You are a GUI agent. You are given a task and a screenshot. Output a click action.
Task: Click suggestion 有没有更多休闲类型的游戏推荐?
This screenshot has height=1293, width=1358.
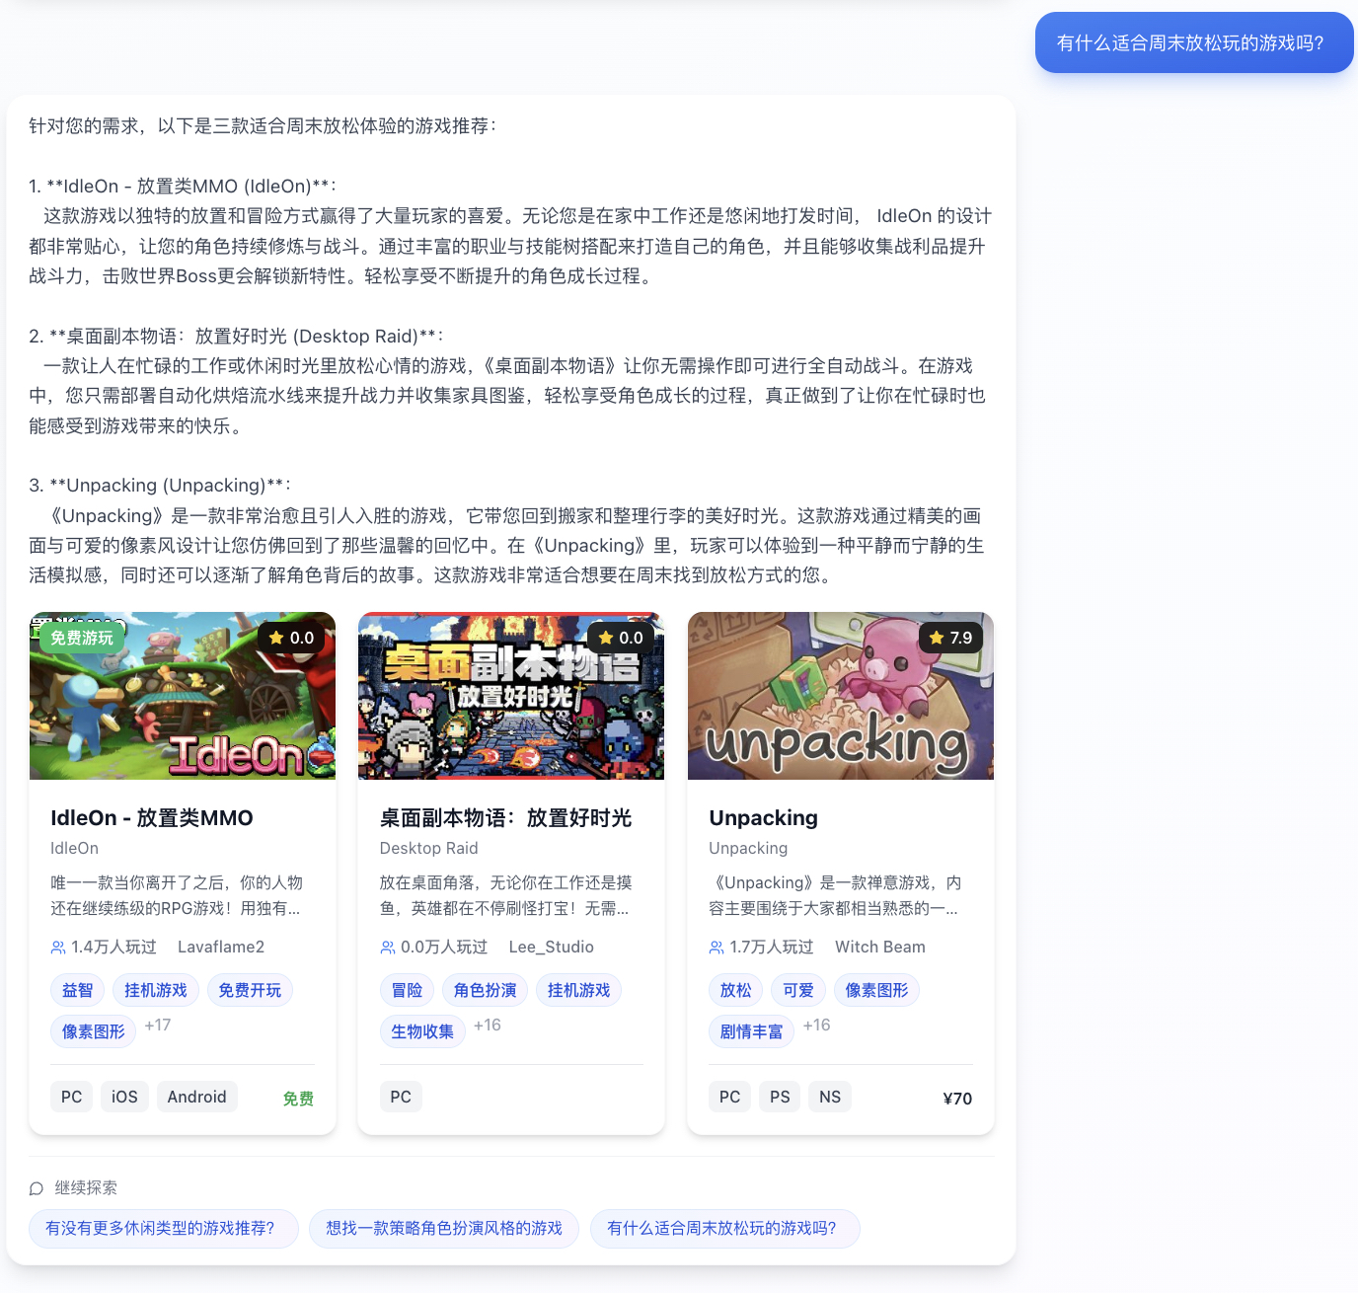click(x=163, y=1228)
